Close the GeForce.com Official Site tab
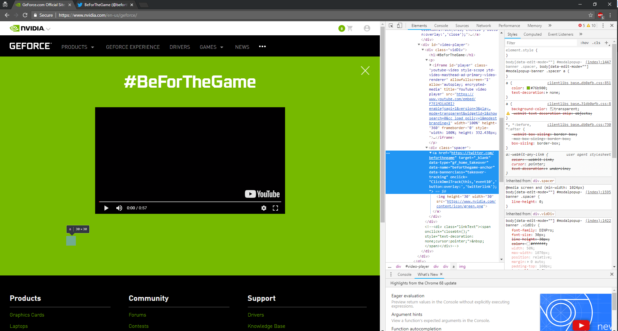Image resolution: width=618 pixels, height=331 pixels. 70,5
